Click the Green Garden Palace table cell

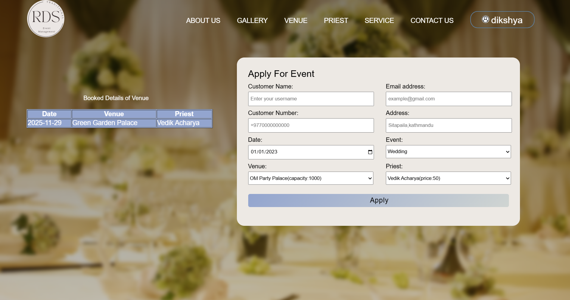(114, 123)
